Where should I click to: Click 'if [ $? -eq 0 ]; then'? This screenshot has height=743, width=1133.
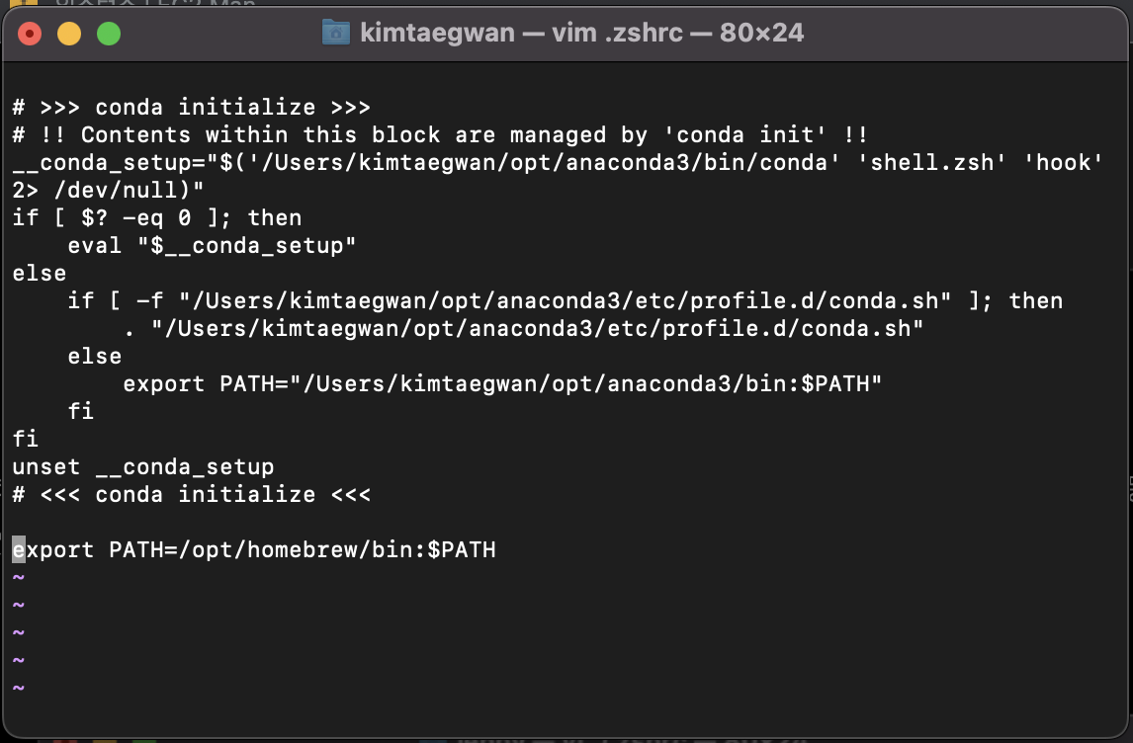click(157, 218)
